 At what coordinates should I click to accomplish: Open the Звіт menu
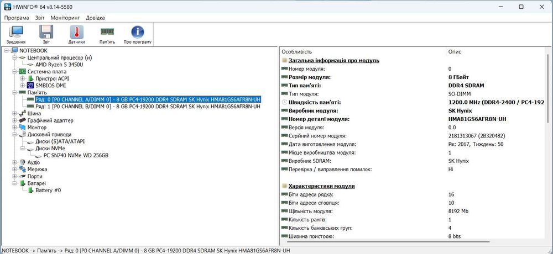coord(40,18)
